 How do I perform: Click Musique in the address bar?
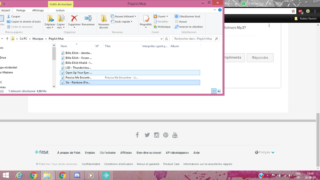tap(38, 38)
